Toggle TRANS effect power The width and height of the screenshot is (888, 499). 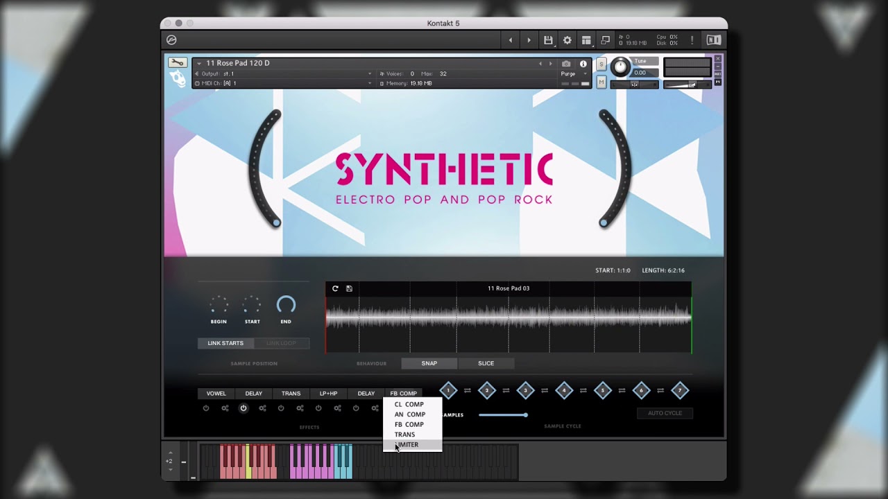(281, 408)
